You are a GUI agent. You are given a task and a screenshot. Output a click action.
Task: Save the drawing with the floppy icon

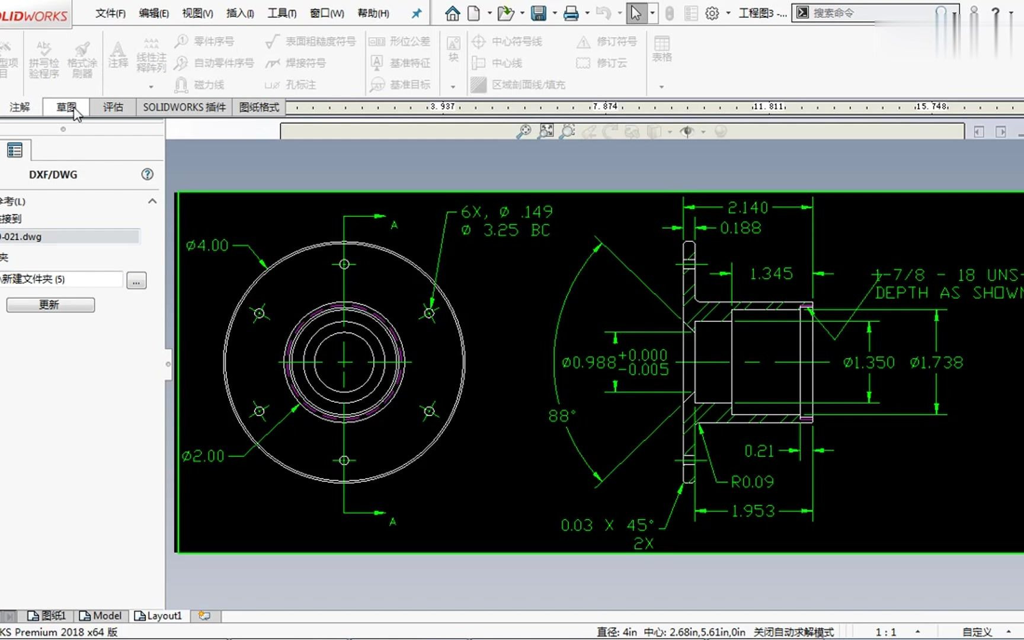click(x=539, y=13)
